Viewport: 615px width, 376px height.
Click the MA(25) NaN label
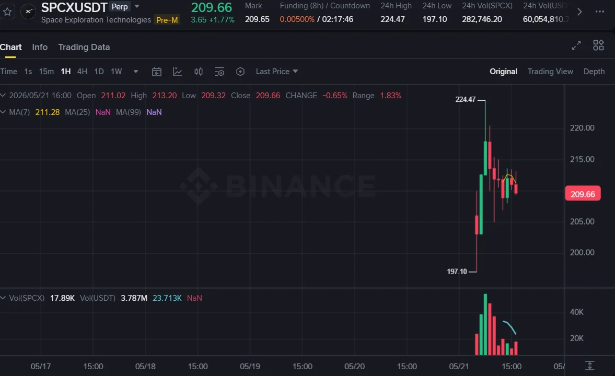tap(103, 112)
